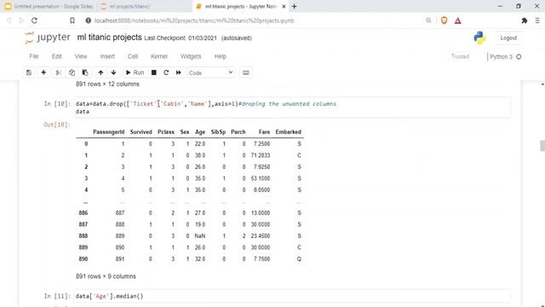Click the Brave Rewards triangle icon

pyautogui.click(x=458, y=20)
